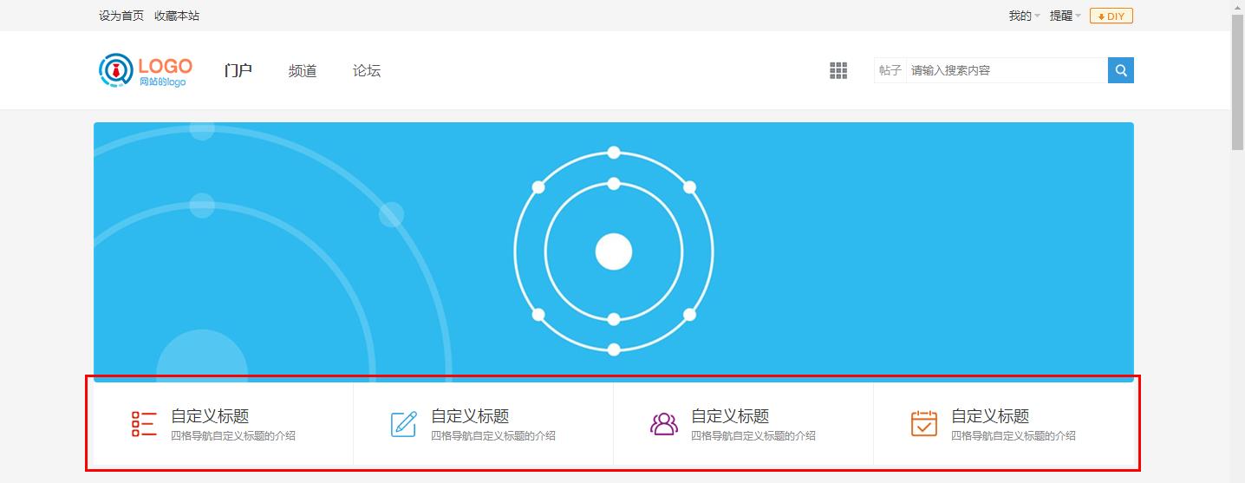Go to the 频道 nav tab
The width and height of the screenshot is (1245, 483).
(x=303, y=70)
